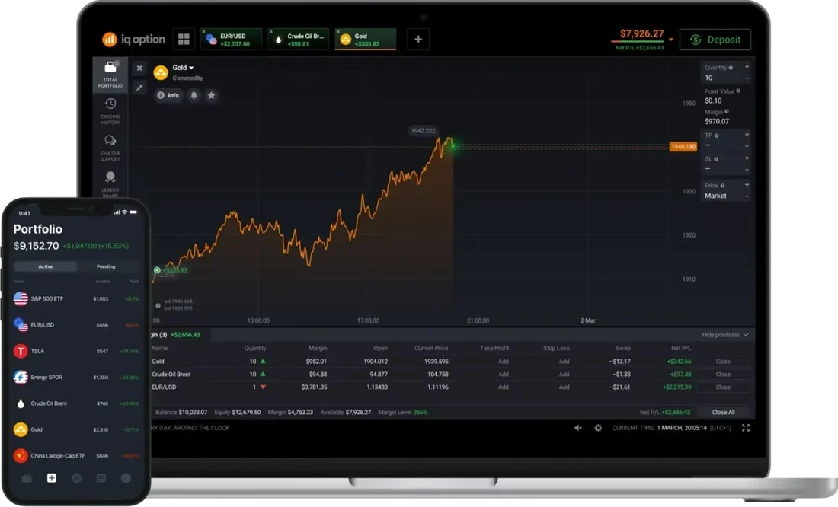Increase Quantity with the plus stepper
This screenshot has width=838, height=507.
747,67
